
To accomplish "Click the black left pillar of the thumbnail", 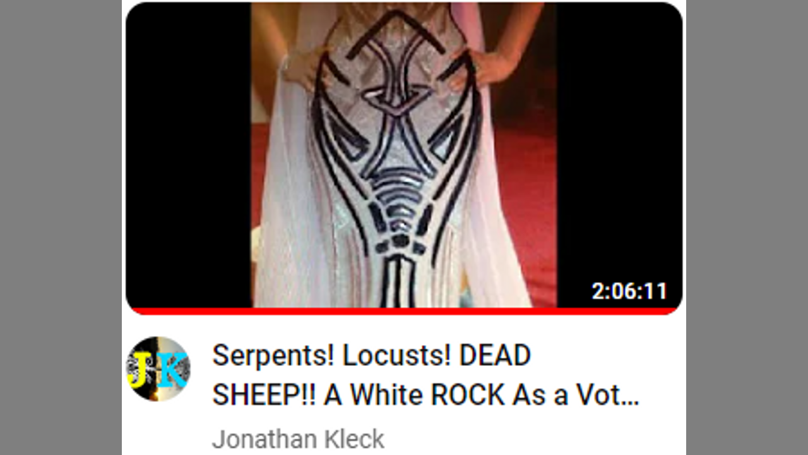I will tap(188, 155).
